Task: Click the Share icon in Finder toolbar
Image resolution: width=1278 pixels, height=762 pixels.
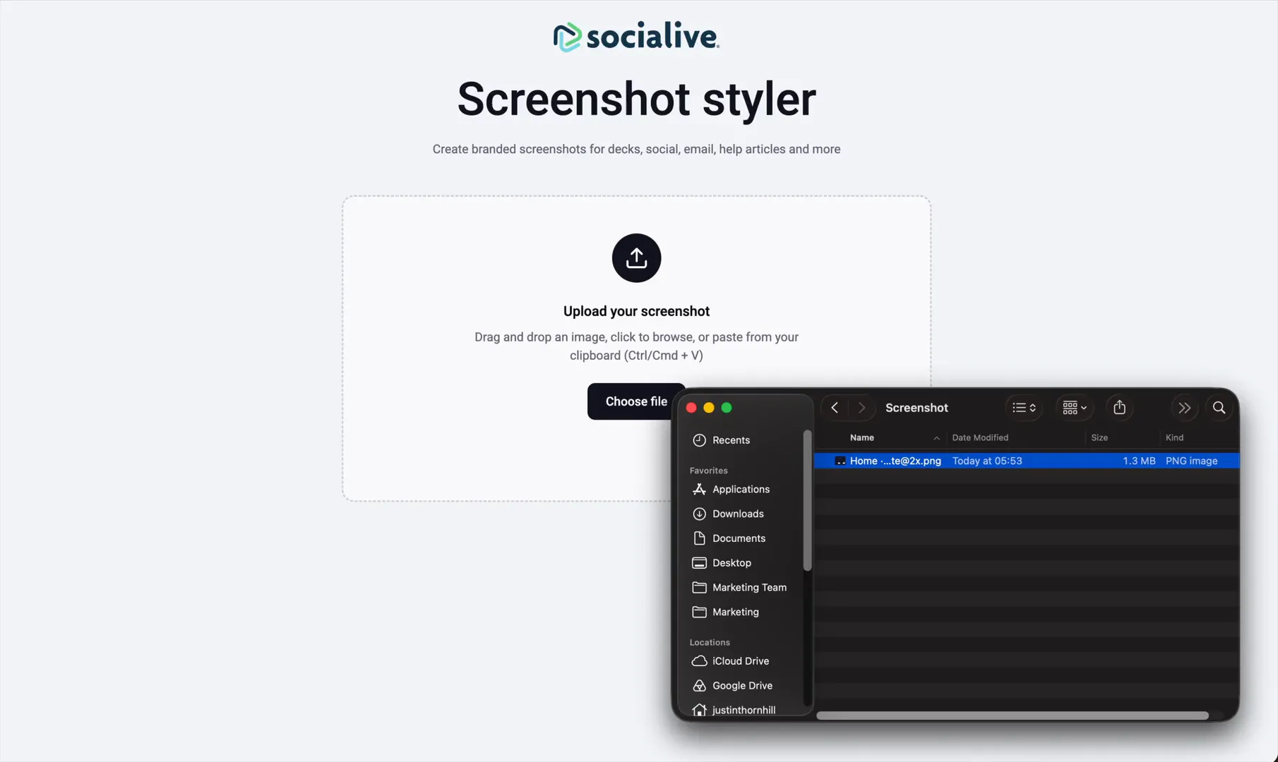Action: (1119, 408)
